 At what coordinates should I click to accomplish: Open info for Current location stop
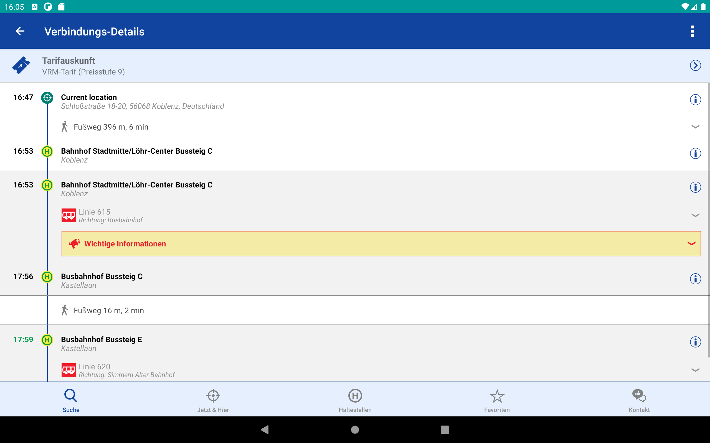[695, 100]
